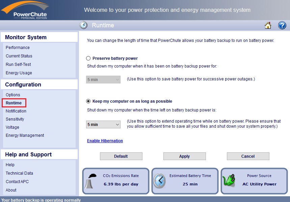The image size is (290, 202).
Task: Click the "AC Utility Power" source value
Action: coord(260,184)
